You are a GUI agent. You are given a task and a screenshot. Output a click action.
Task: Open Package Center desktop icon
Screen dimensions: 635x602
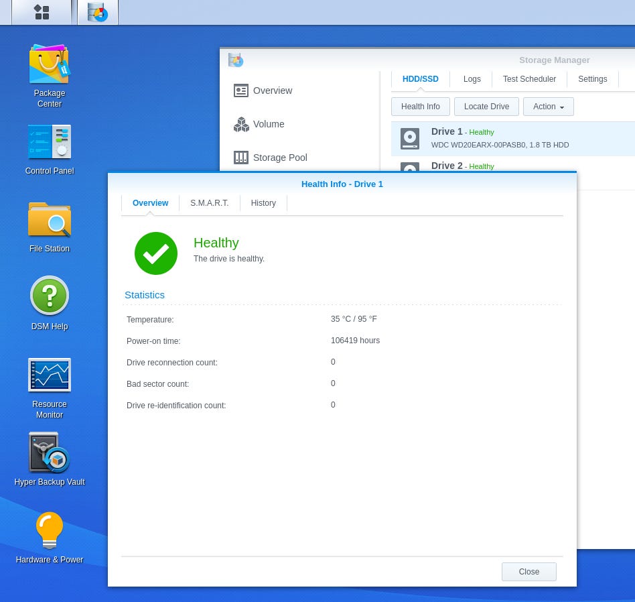point(50,75)
